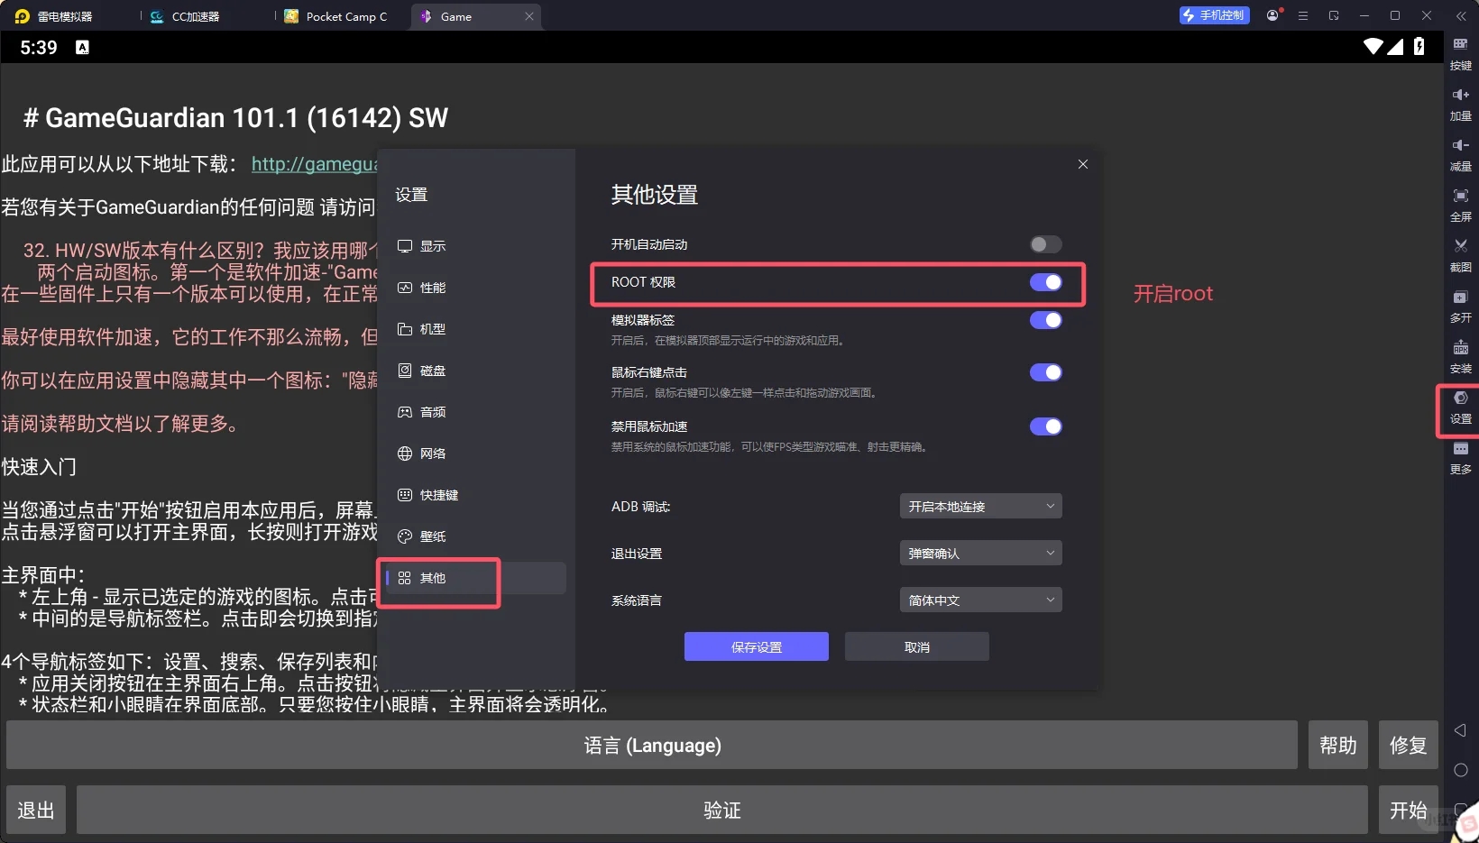Image resolution: width=1479 pixels, height=843 pixels.
Task: Open ADB 调试 dropdown
Action: pyautogui.click(x=981, y=506)
